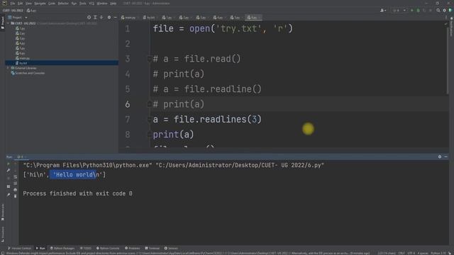Click line number 7 in gutter
454x255 pixels.
128,120
